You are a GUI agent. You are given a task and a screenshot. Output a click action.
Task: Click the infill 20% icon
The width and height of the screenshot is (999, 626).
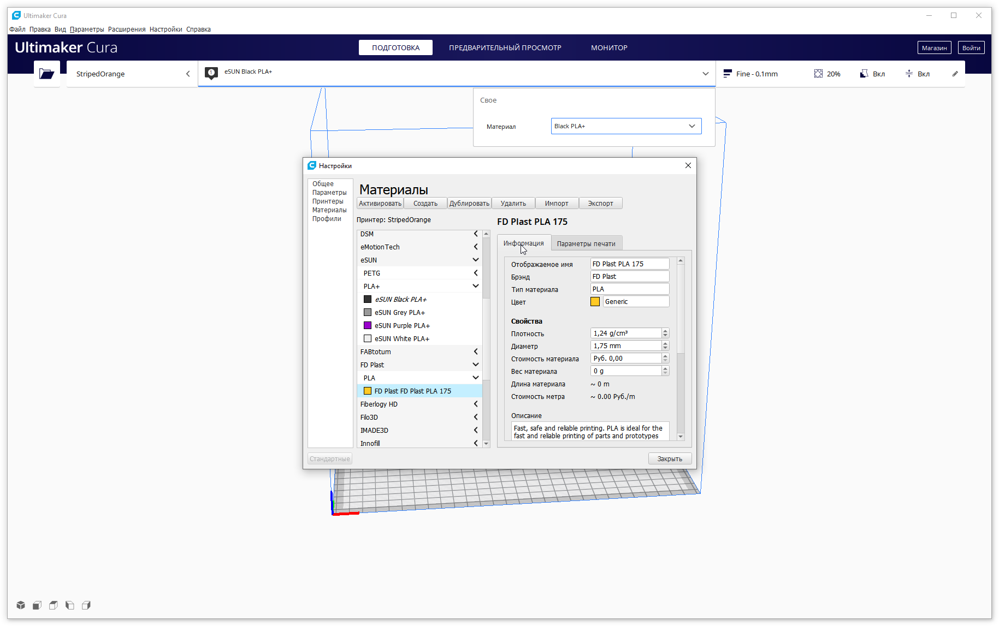pyautogui.click(x=818, y=74)
